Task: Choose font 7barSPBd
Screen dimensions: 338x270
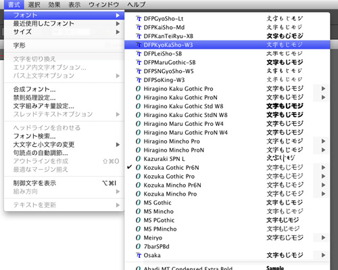Action: pyautogui.click(x=227, y=246)
